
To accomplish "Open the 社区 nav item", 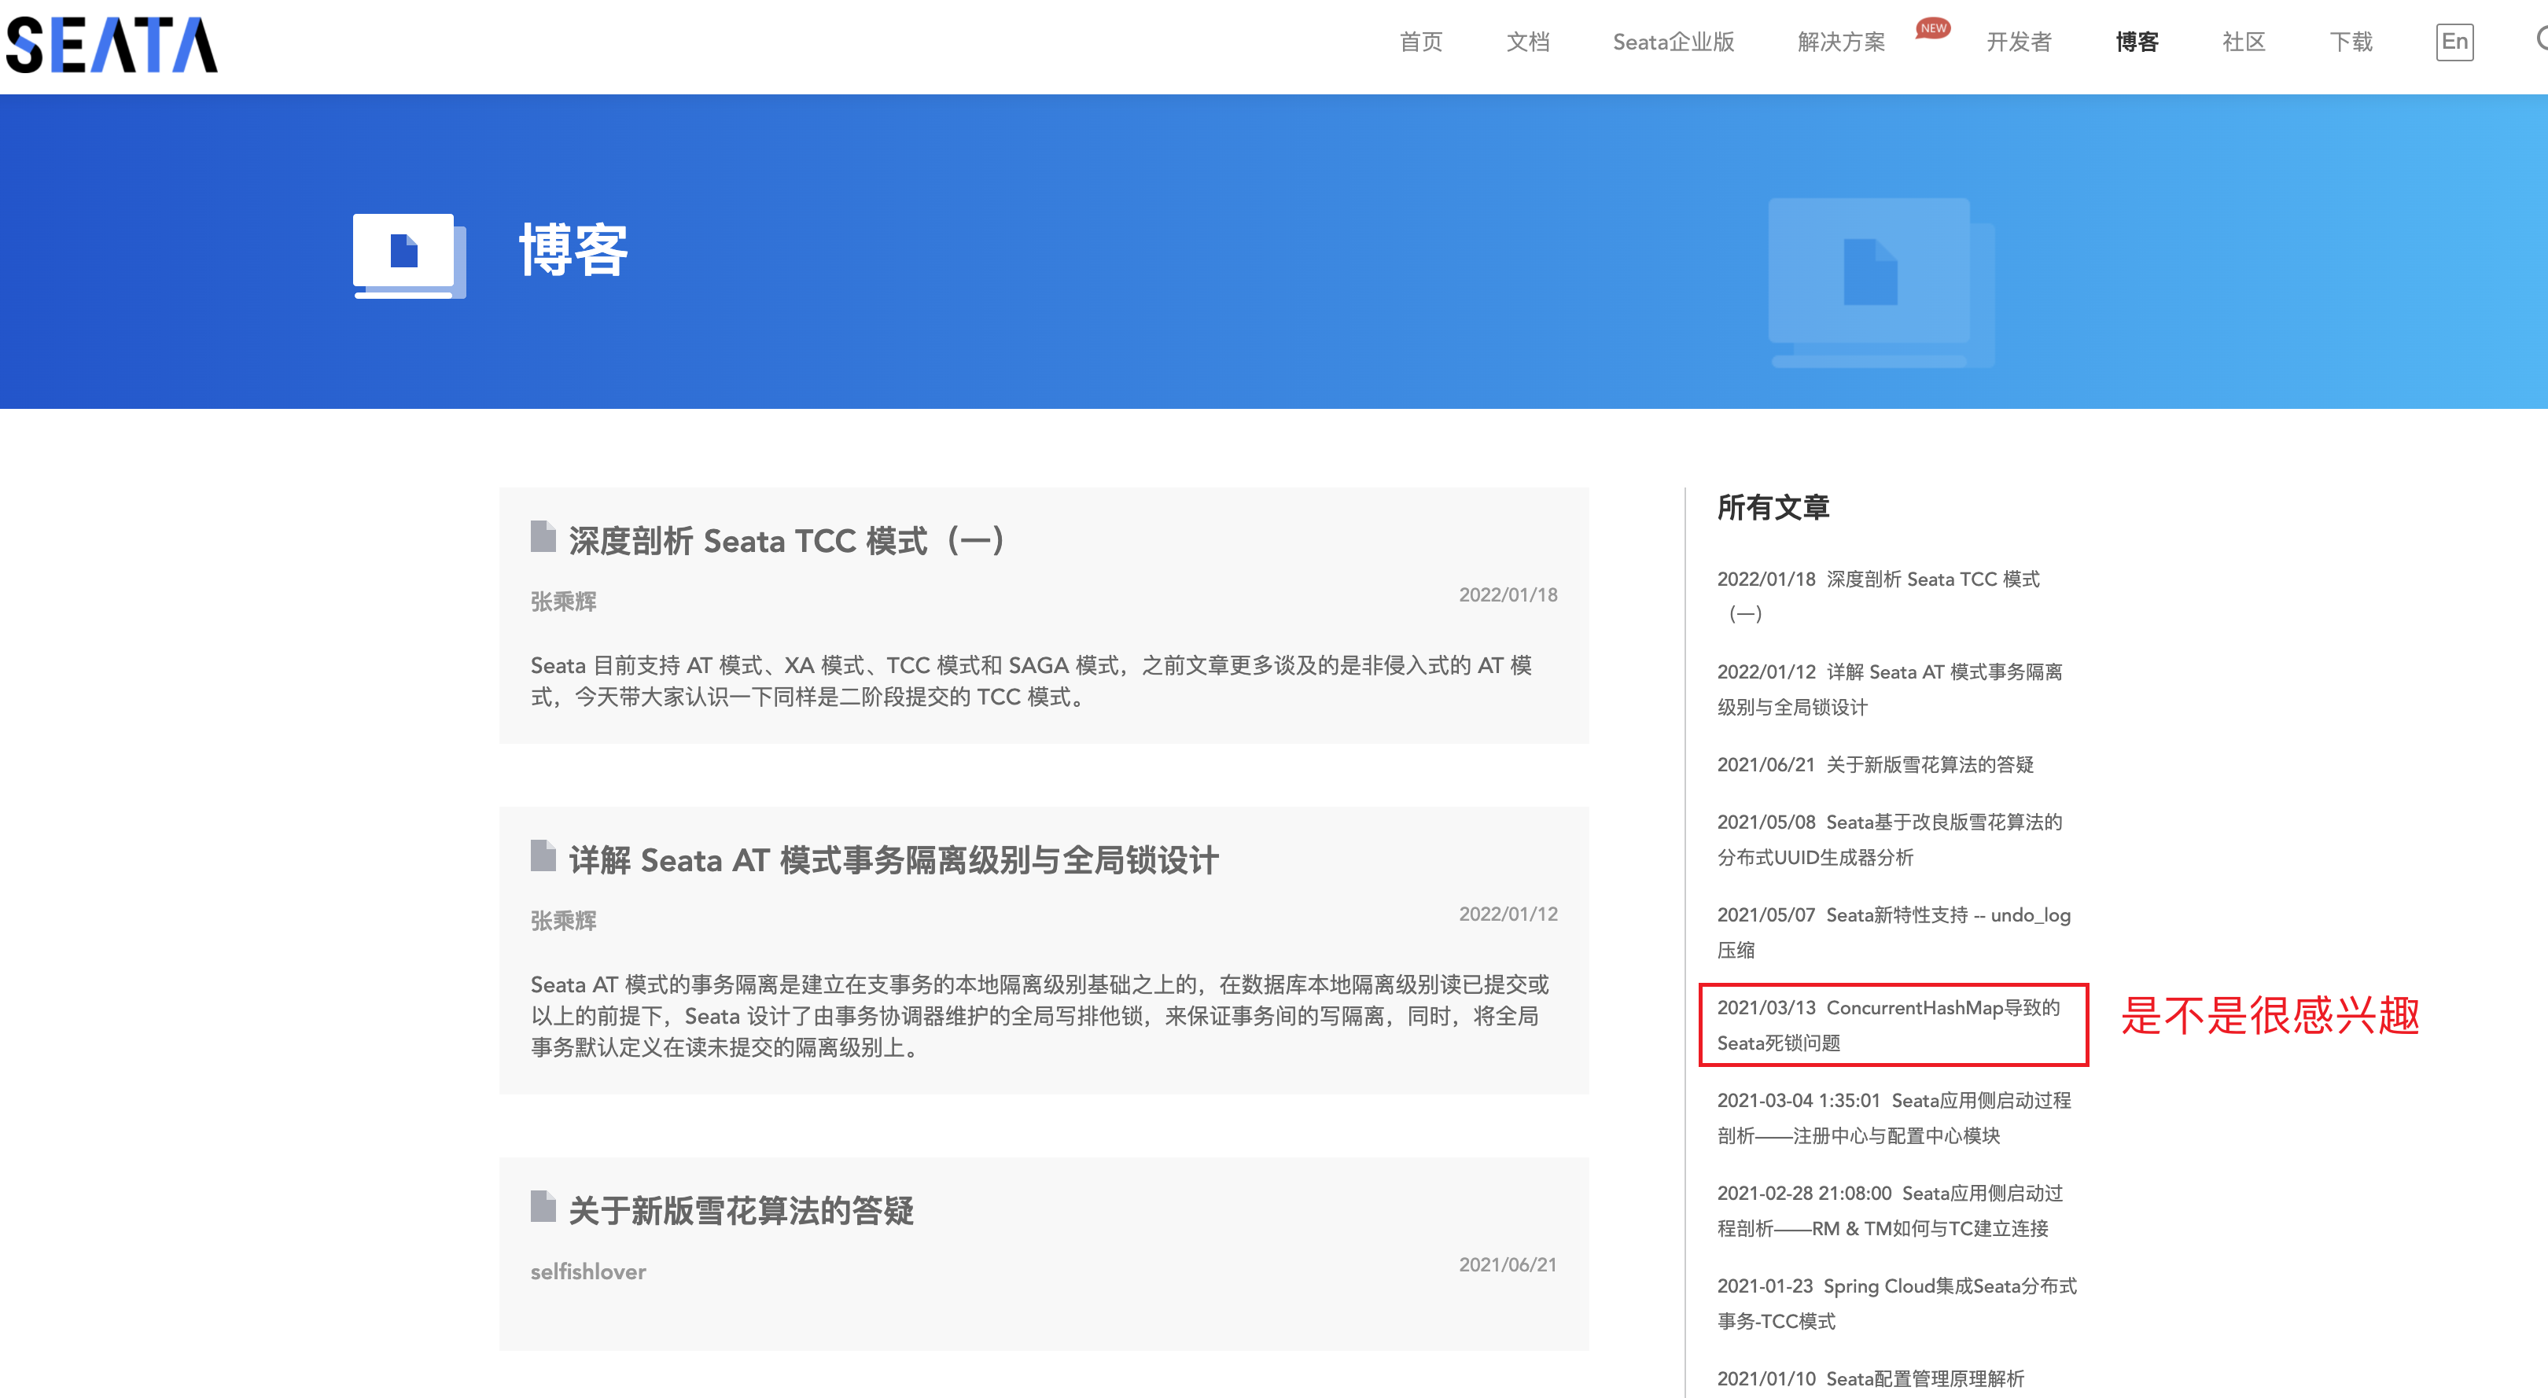I will click(x=2244, y=42).
